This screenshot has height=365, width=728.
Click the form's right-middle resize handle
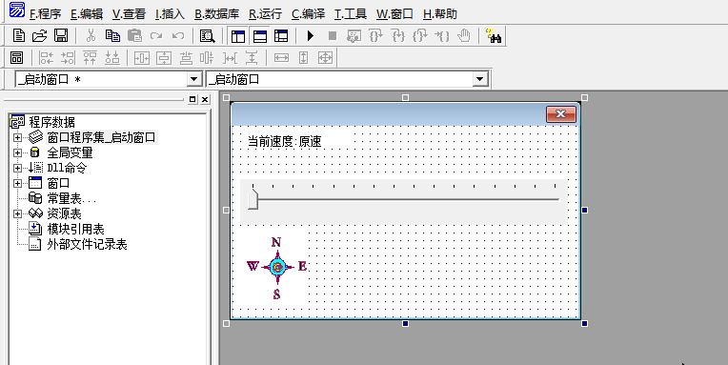click(584, 211)
